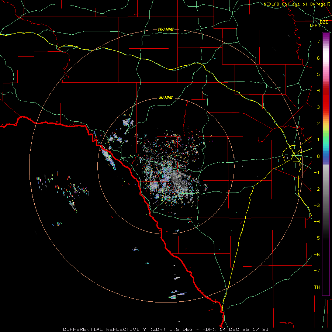Click the "-6" value on the color scale
The width and height of the screenshot is (332, 332).
317,255
